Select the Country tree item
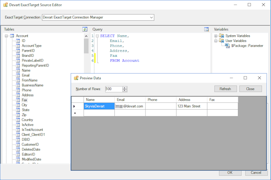The width and height of the screenshot is (271, 180). click(27, 120)
